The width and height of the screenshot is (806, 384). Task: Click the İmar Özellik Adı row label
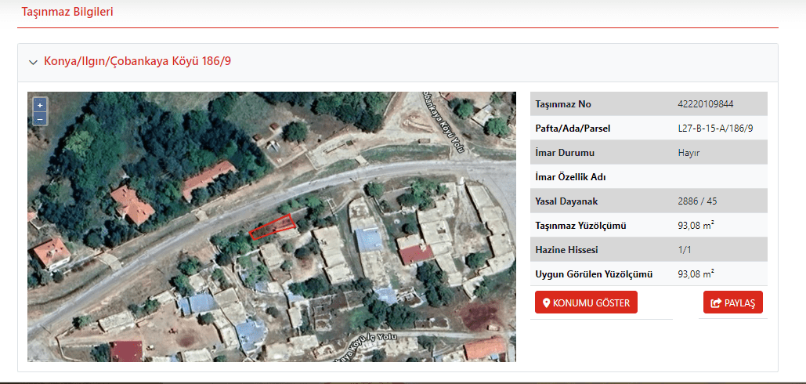point(570,177)
